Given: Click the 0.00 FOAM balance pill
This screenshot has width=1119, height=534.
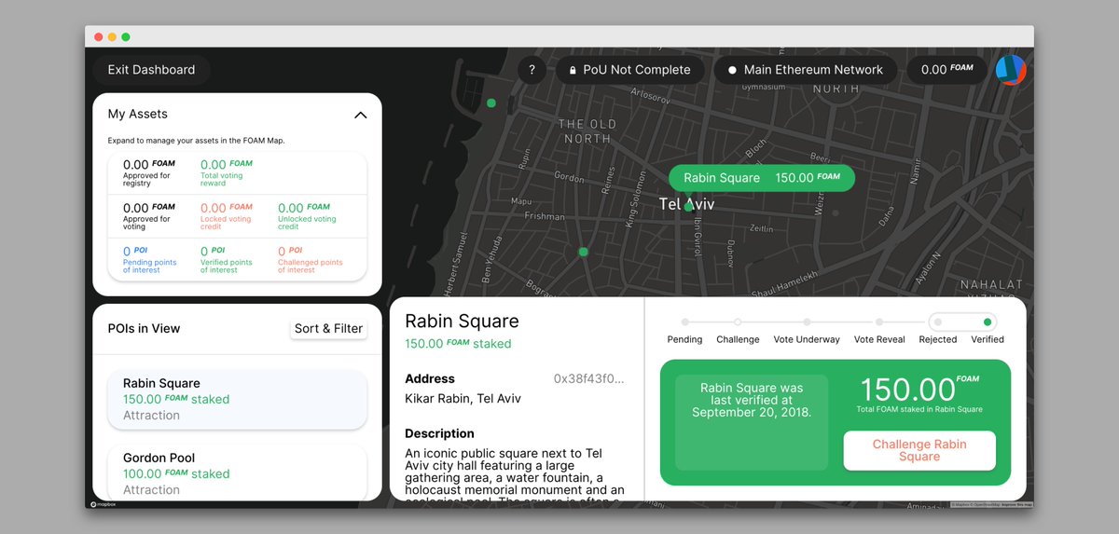Looking at the screenshot, I should pyautogui.click(x=946, y=70).
